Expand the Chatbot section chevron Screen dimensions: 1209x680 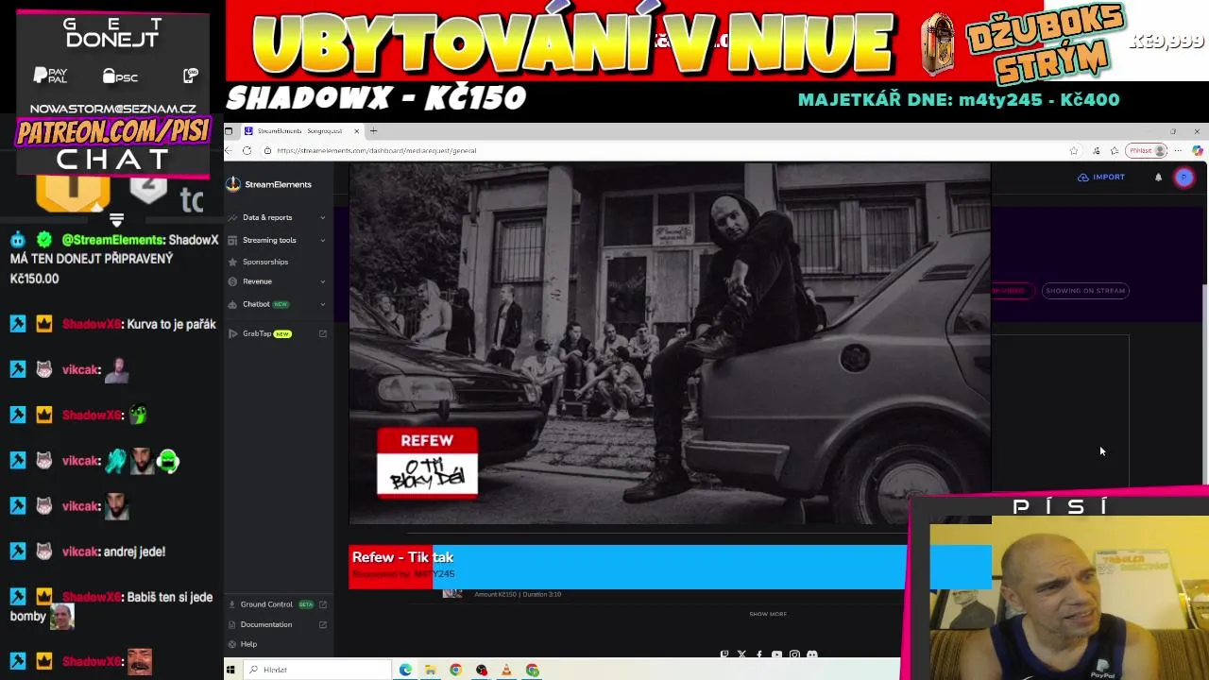[323, 304]
